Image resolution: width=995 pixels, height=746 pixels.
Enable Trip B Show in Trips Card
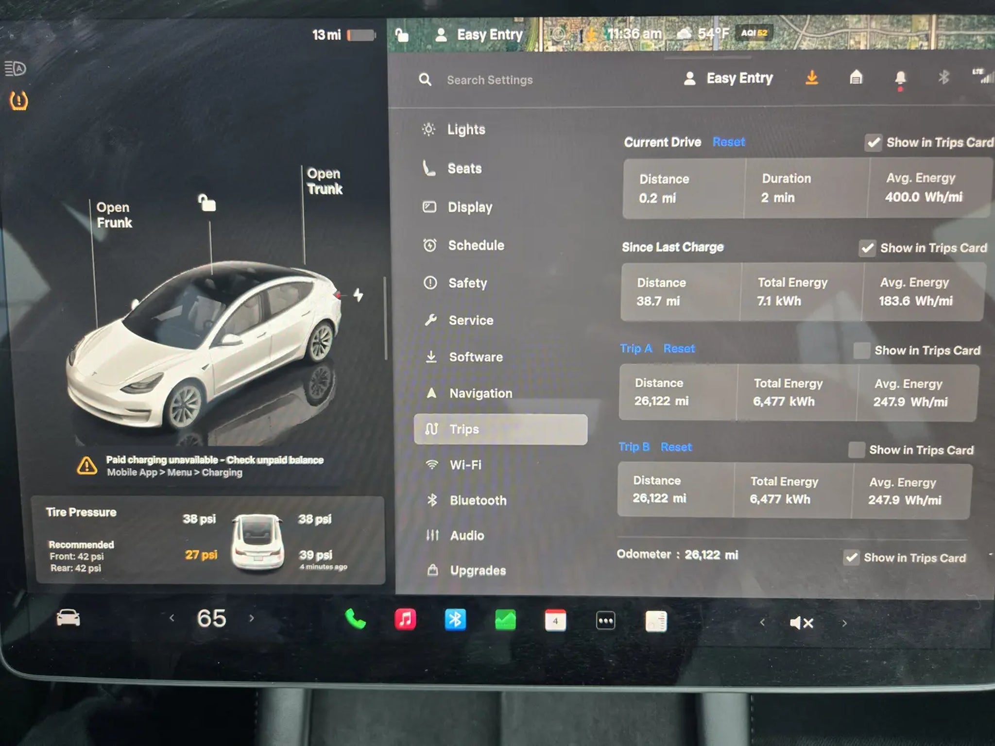point(856,450)
